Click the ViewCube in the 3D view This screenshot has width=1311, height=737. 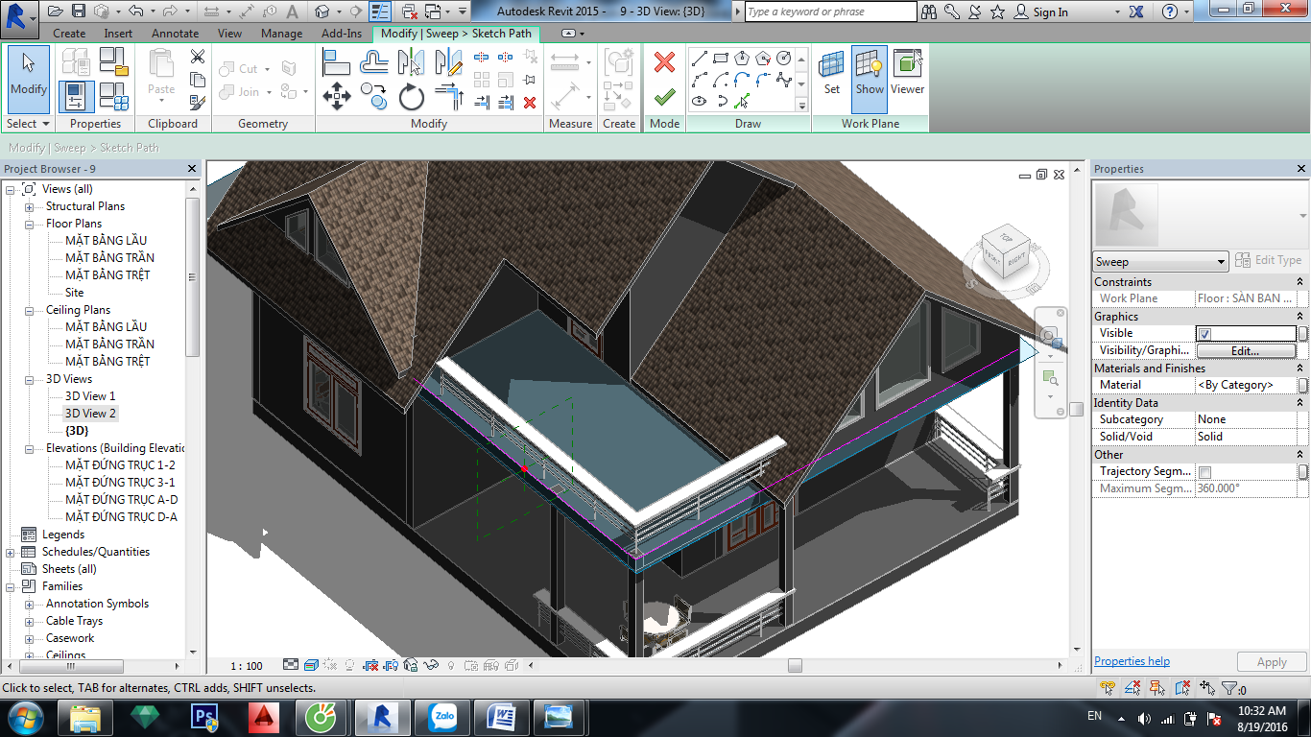[1005, 254]
